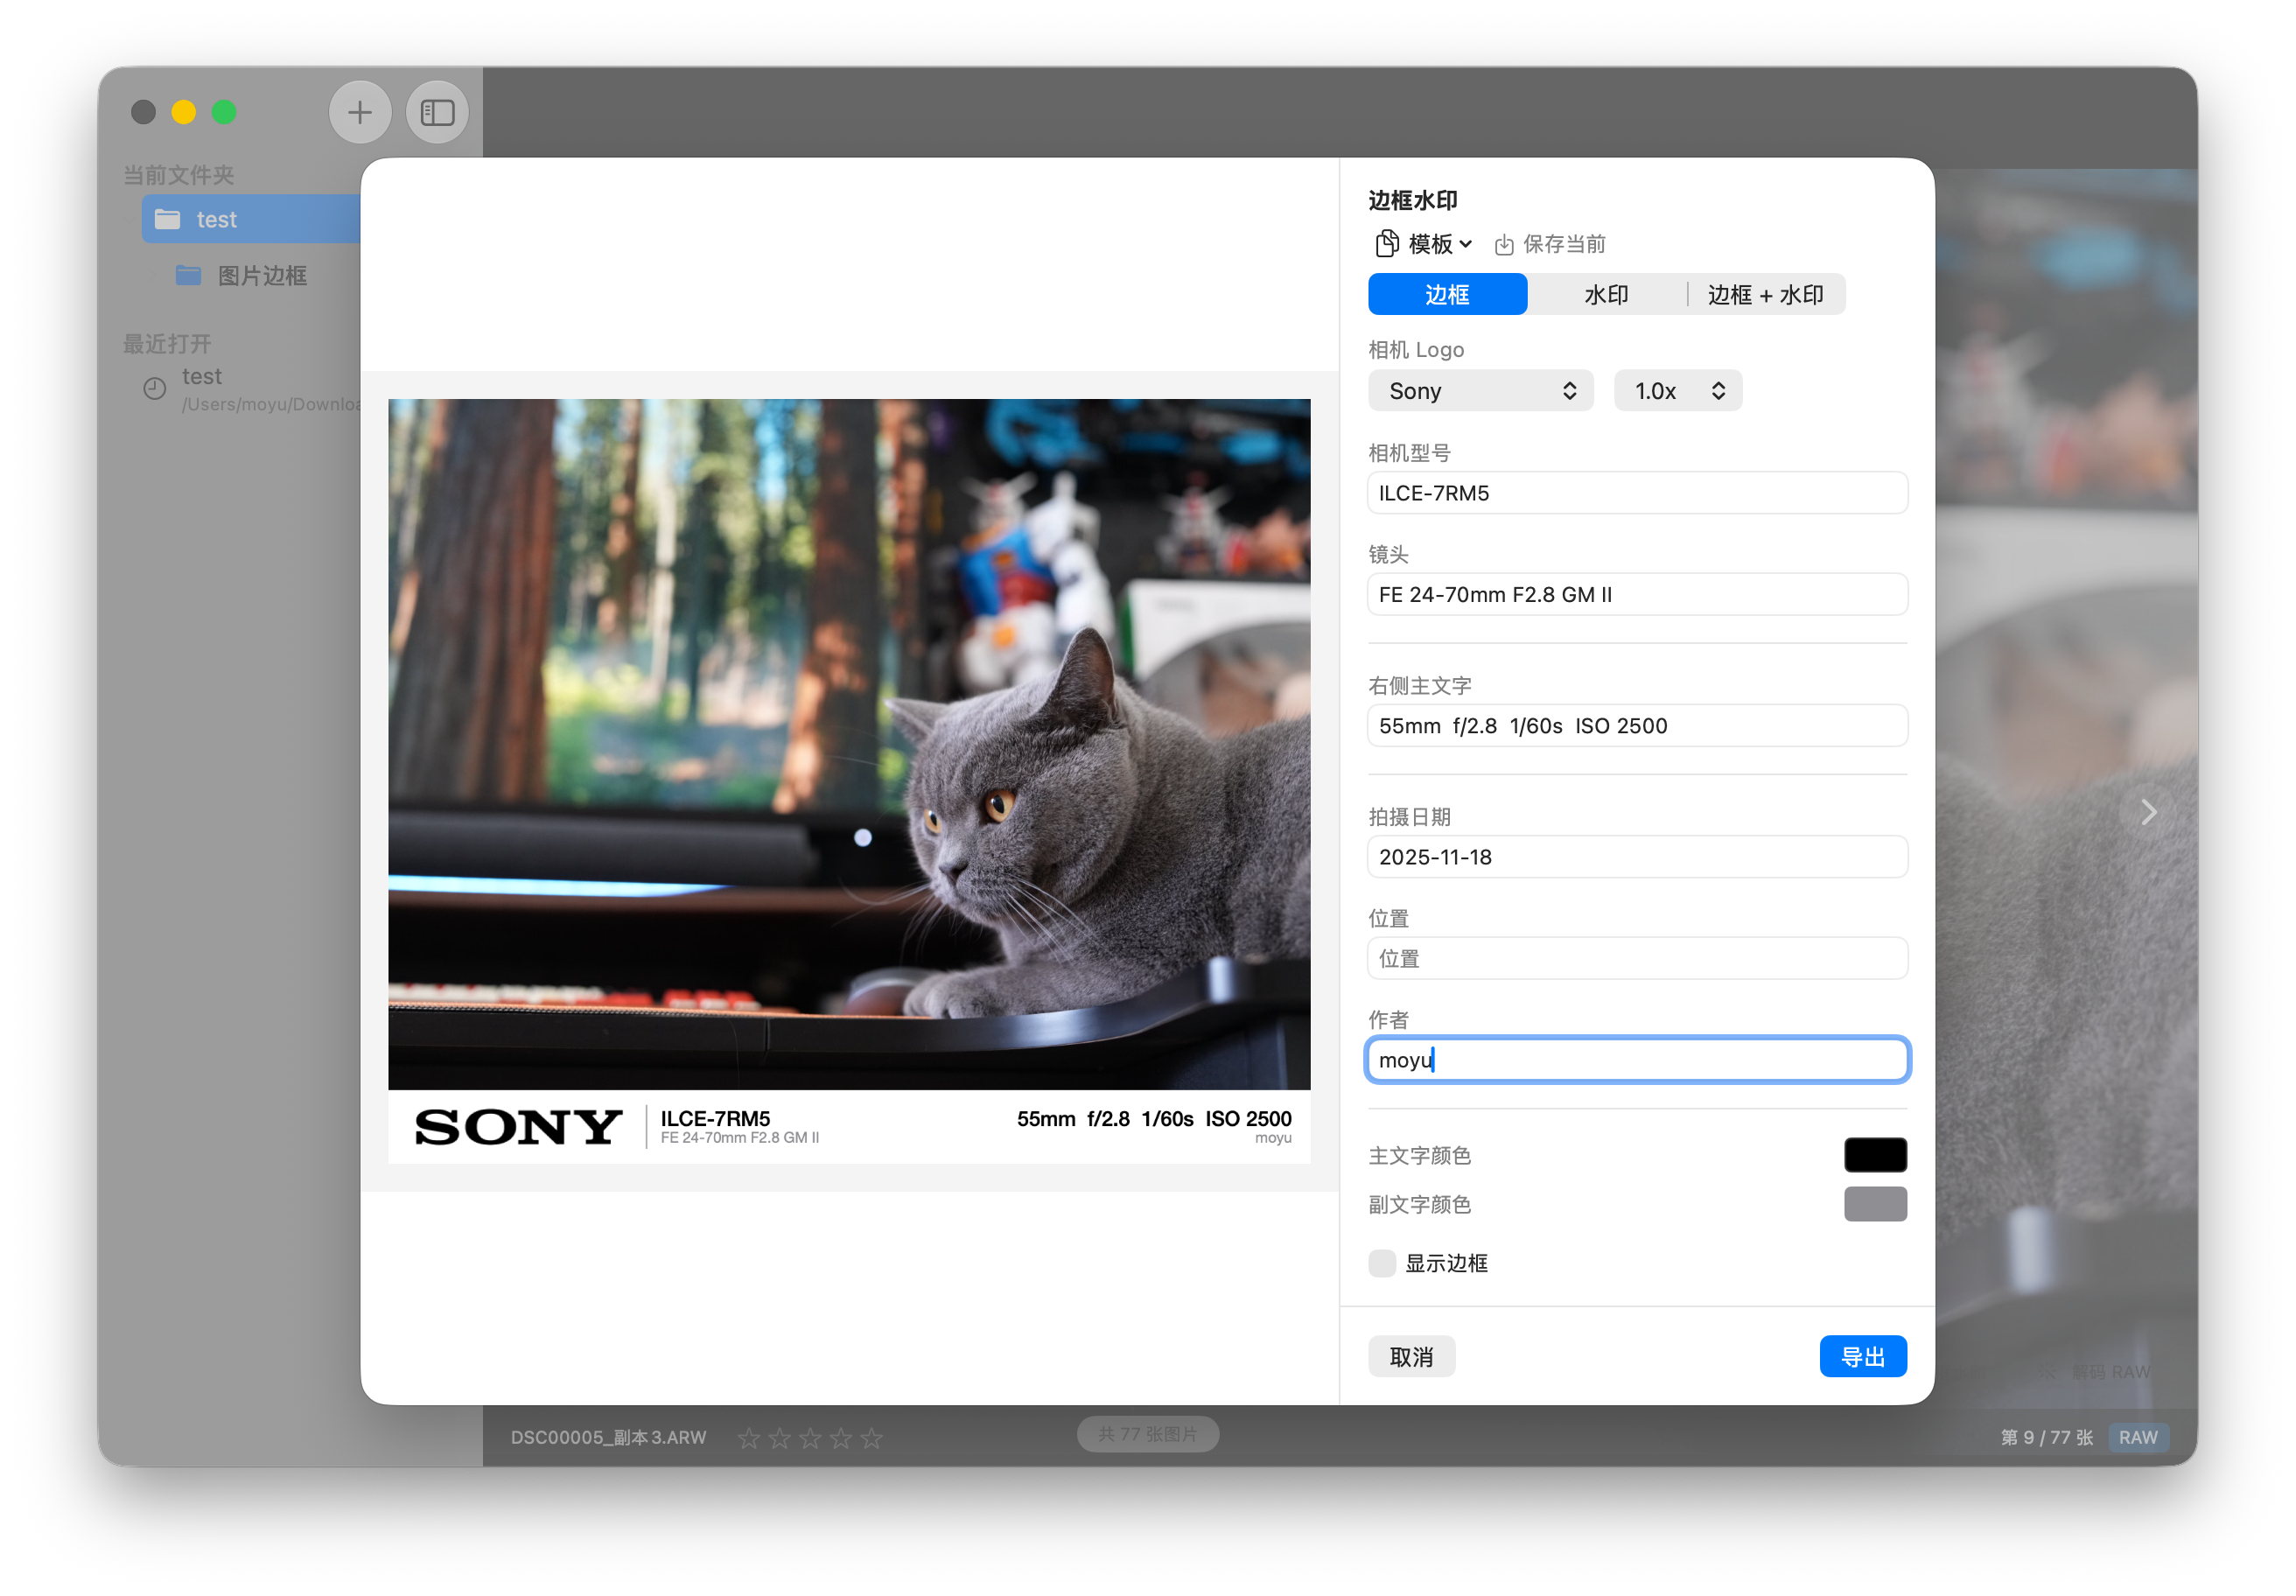Switch to the 边框 tab

pyautogui.click(x=1447, y=295)
